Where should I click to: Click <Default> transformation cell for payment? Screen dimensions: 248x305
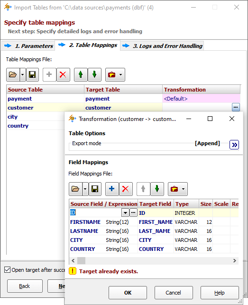(x=202, y=99)
